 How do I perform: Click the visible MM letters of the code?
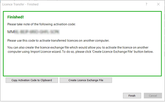[x=11, y=32]
